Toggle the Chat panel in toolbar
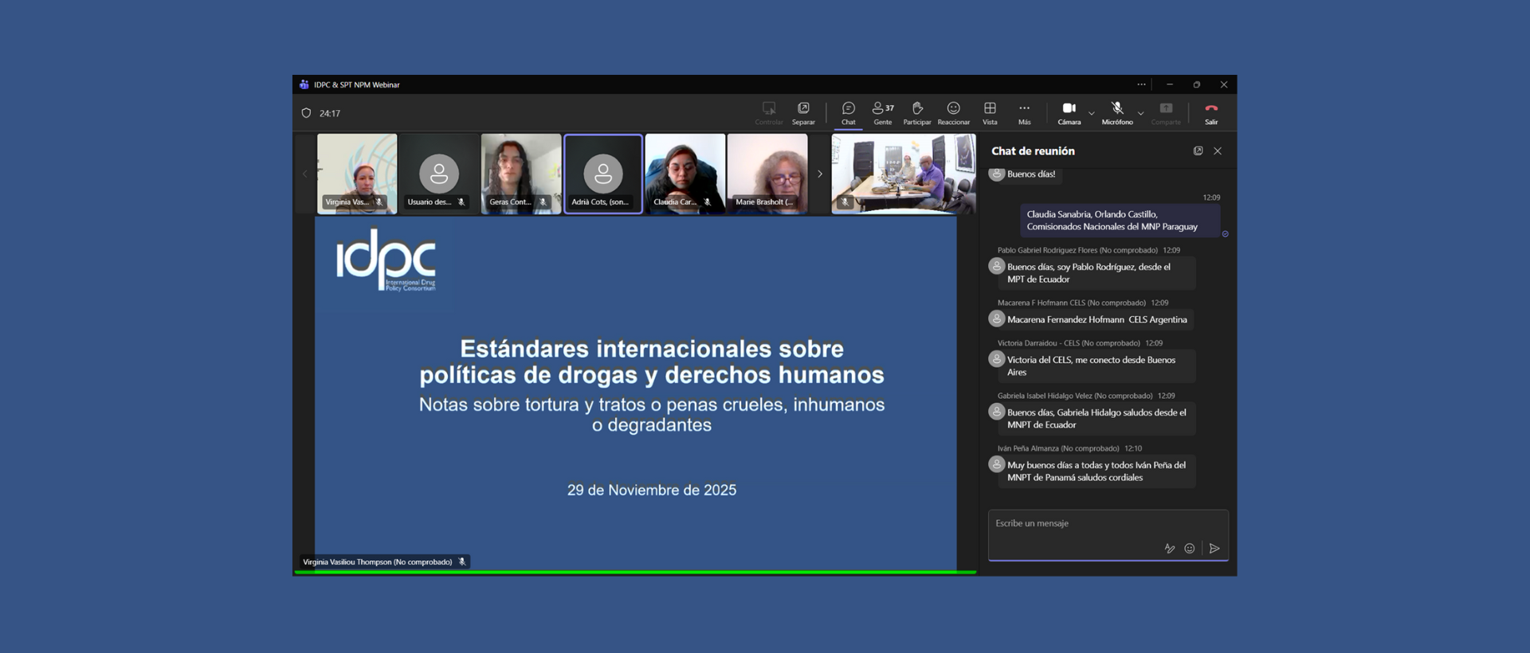This screenshot has width=1530, height=653. click(x=848, y=112)
